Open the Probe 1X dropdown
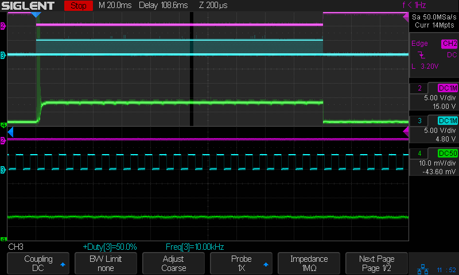459x275 pixels. point(242,264)
